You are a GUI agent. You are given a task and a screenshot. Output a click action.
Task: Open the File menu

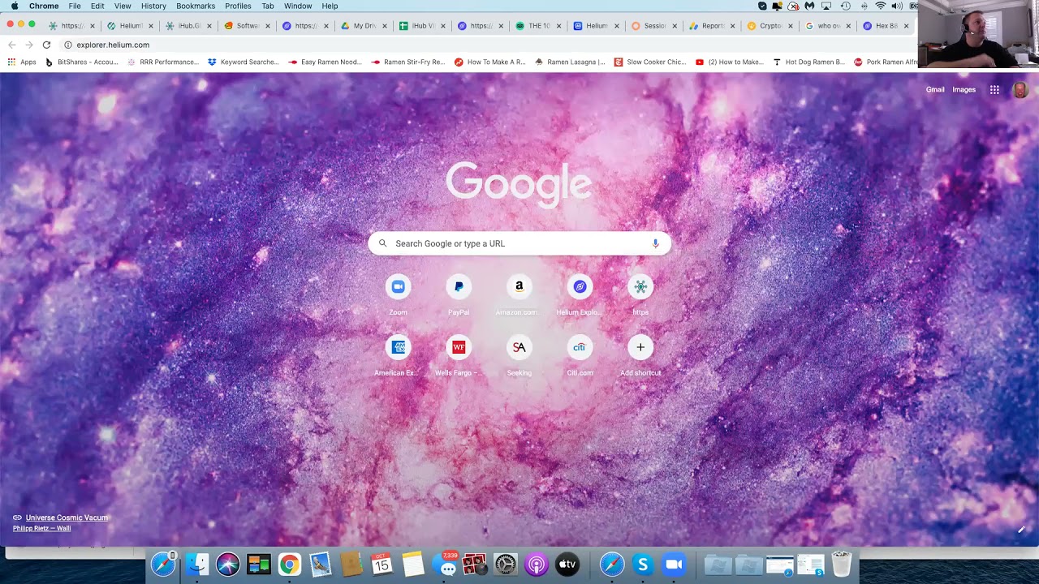coord(75,6)
